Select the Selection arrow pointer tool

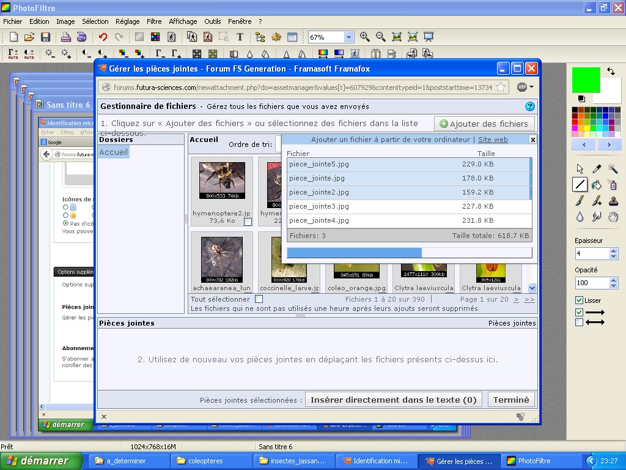click(x=580, y=169)
